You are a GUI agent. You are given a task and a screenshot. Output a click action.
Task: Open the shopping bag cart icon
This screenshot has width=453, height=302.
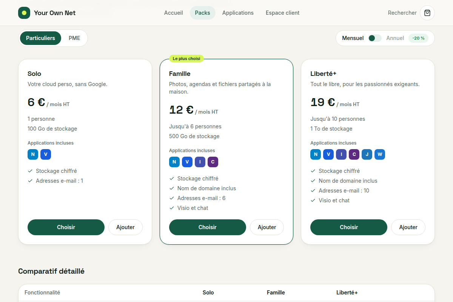click(x=427, y=13)
